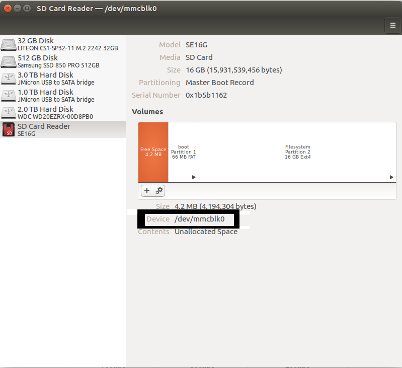
Task: Click the model value SE16G
Action: point(196,45)
